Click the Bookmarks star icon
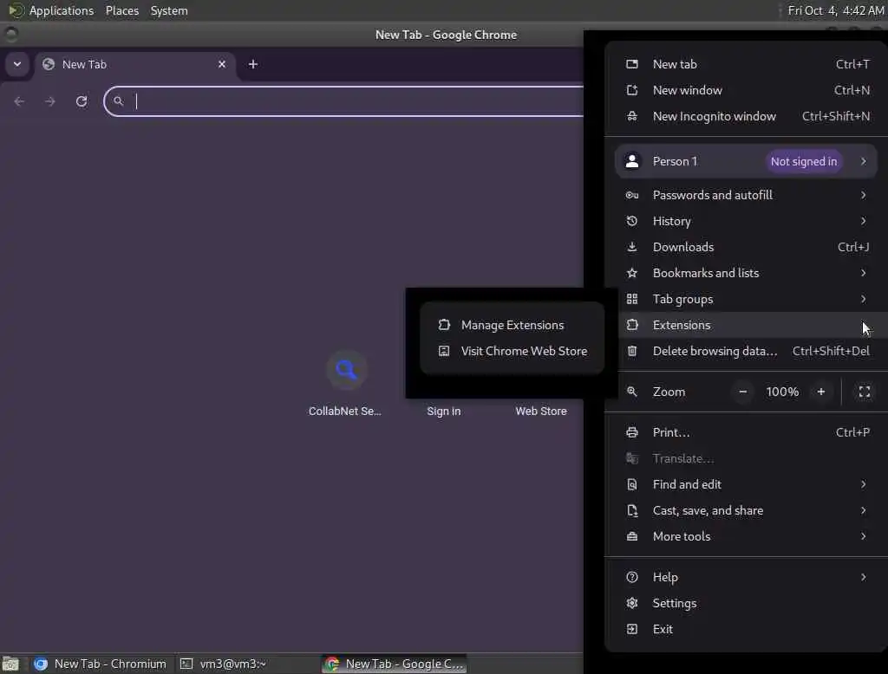The width and height of the screenshot is (888, 674). [632, 274]
